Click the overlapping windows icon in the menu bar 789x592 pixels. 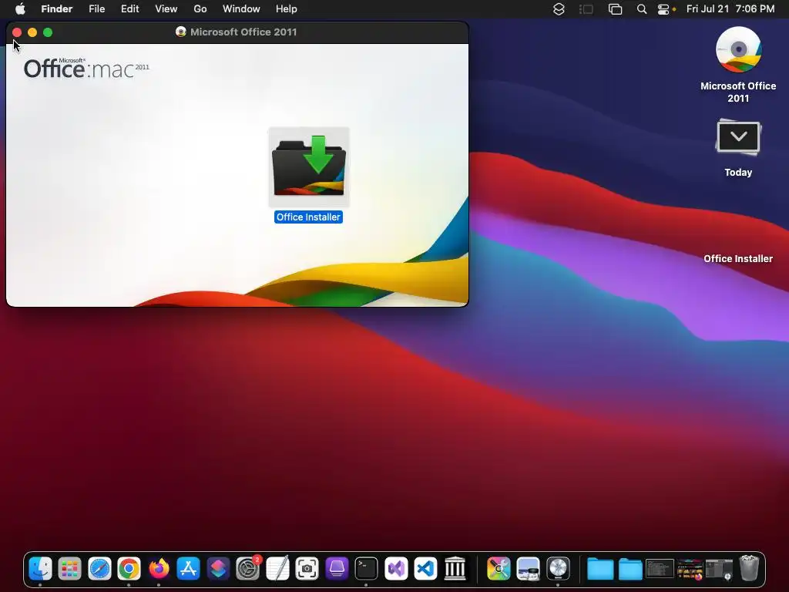(615, 9)
